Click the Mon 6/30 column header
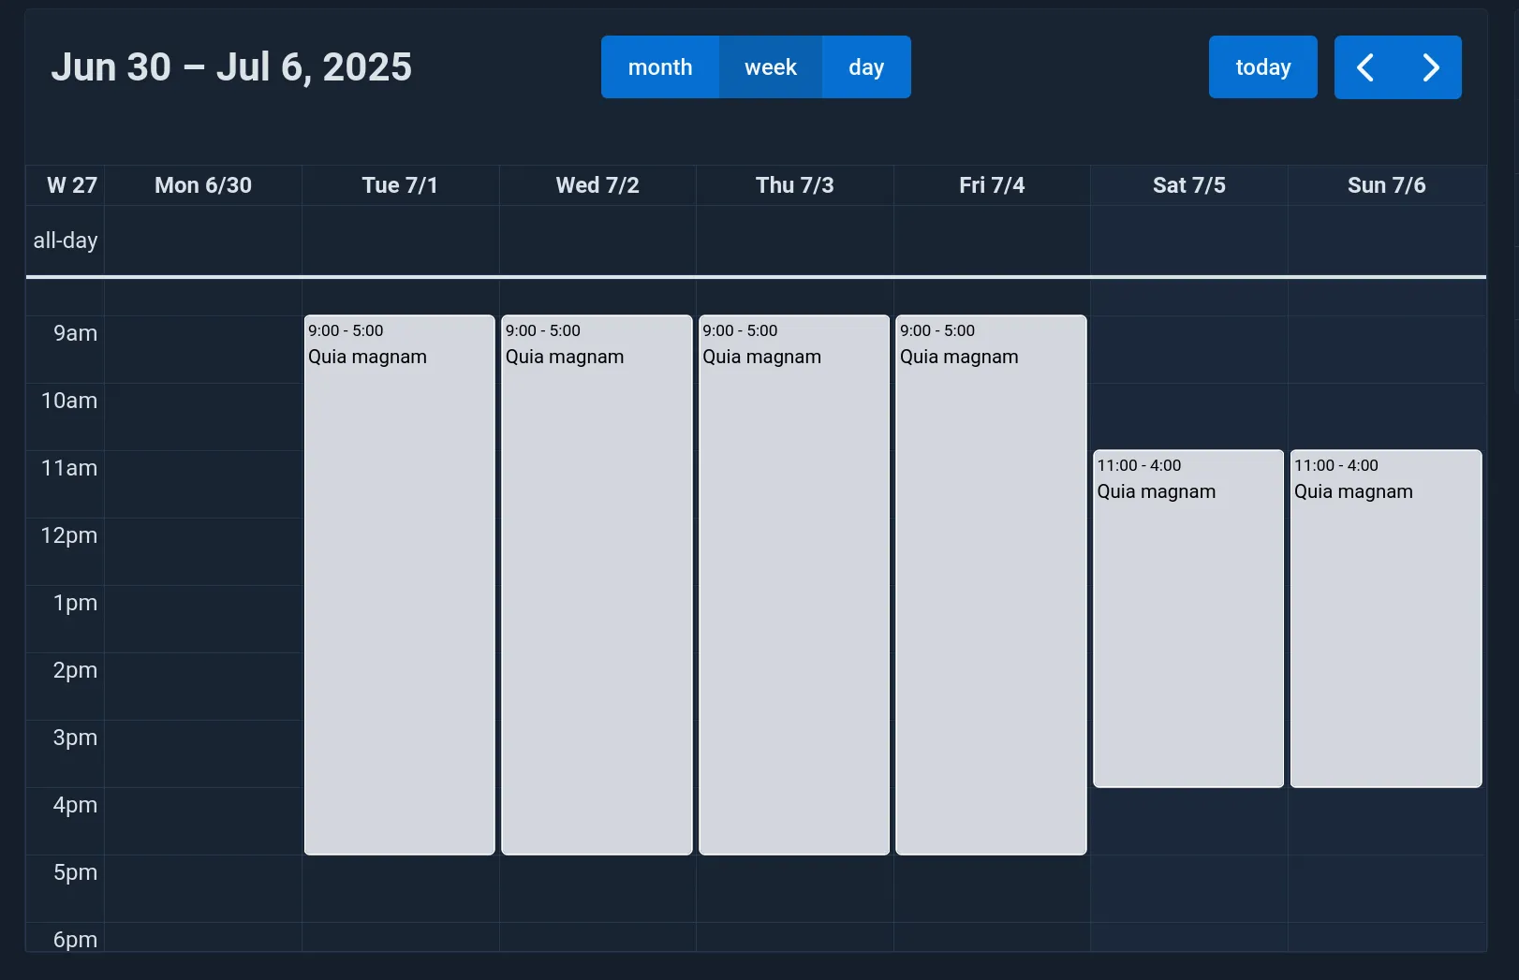 [x=202, y=184]
